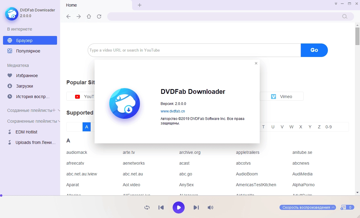Click the heart icon beside Избранное
This screenshot has height=218, width=360.
[x=10, y=76]
